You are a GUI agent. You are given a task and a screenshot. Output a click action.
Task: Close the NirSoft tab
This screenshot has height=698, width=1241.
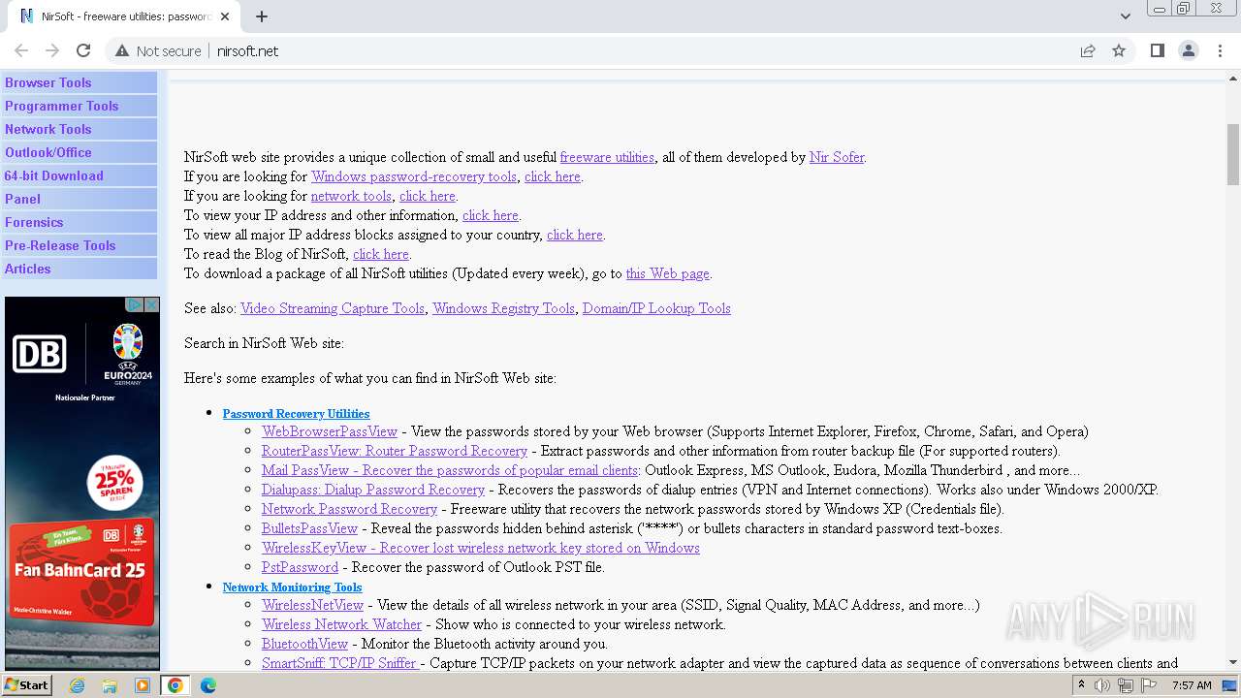pyautogui.click(x=225, y=16)
